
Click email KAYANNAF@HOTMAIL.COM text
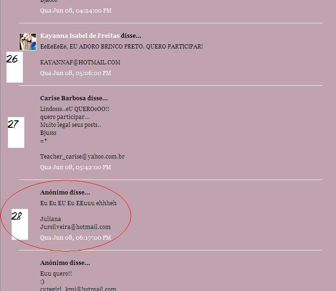(x=80, y=62)
